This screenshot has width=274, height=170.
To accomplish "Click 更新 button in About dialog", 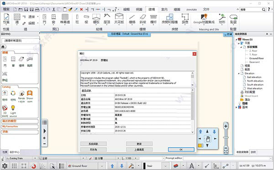I will [139, 144].
